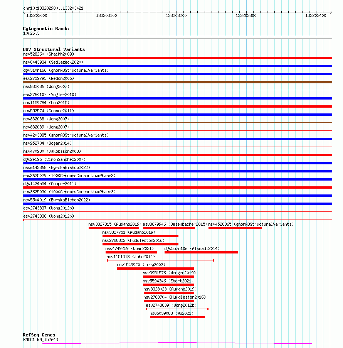Click ruler tick labeled 133203100
The height and width of the screenshot is (348, 343).
point(106,15)
